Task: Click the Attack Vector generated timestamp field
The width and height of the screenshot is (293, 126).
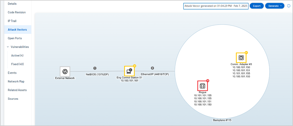Action: 216,6
